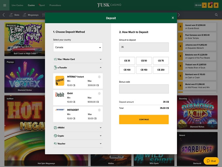Go to the Live Casino tab

click(x=17, y=5)
